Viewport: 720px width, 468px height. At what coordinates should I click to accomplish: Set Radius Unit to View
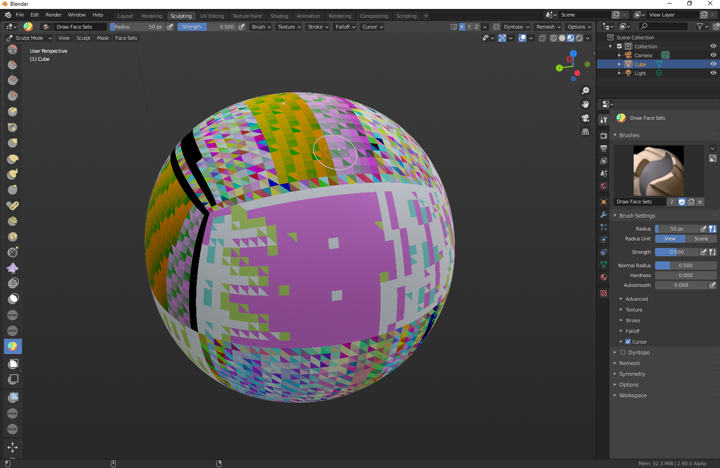pyautogui.click(x=670, y=239)
